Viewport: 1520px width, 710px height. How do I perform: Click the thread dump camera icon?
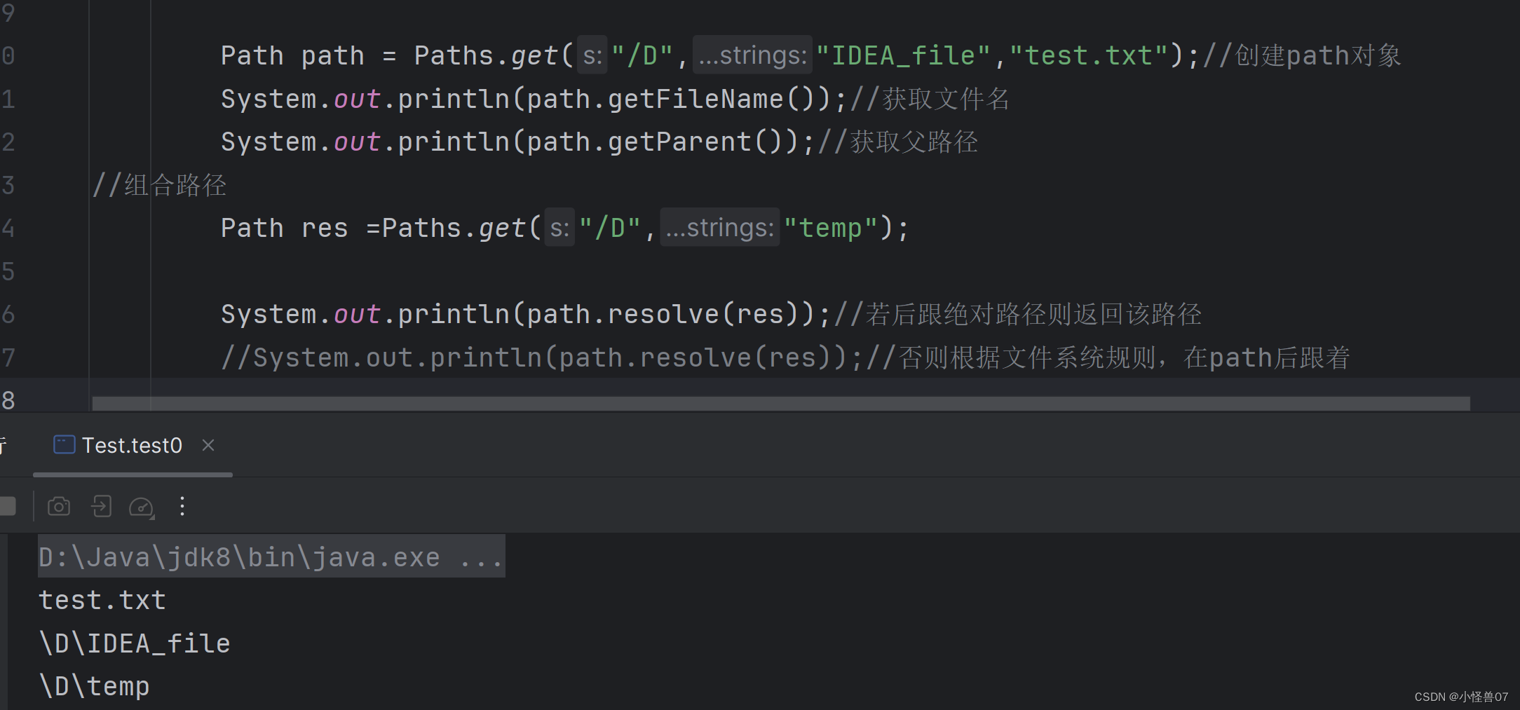pyautogui.click(x=59, y=506)
